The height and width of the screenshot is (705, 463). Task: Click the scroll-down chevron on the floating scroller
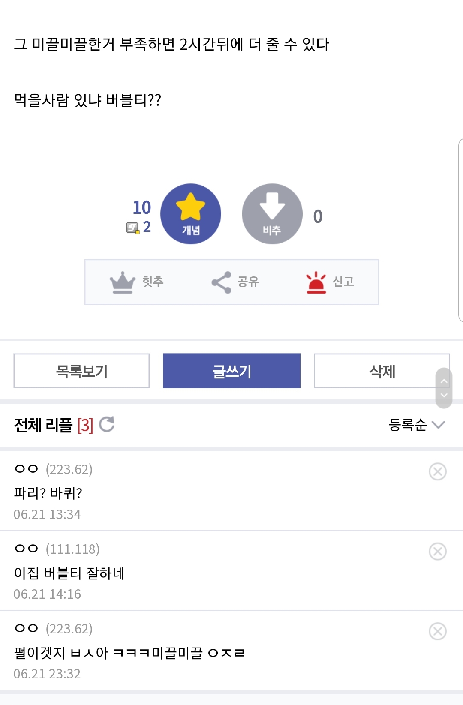(444, 395)
